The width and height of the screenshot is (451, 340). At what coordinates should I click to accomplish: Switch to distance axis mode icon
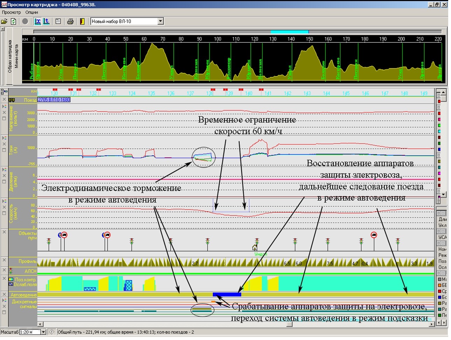coord(37,21)
